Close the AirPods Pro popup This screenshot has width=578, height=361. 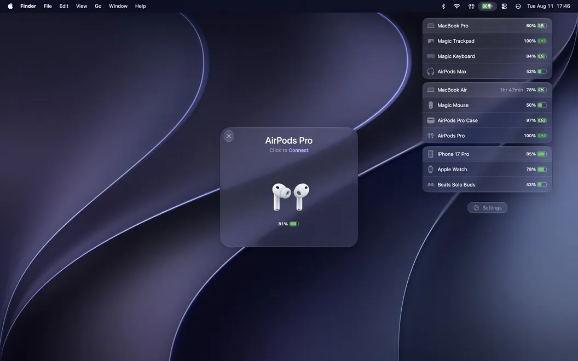(229, 136)
